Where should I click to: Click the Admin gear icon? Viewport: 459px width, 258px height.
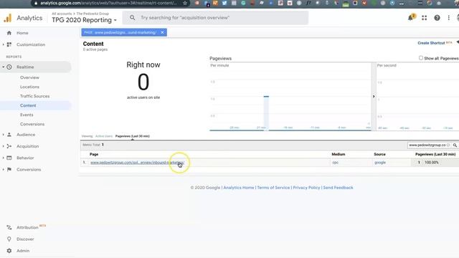coord(9,251)
